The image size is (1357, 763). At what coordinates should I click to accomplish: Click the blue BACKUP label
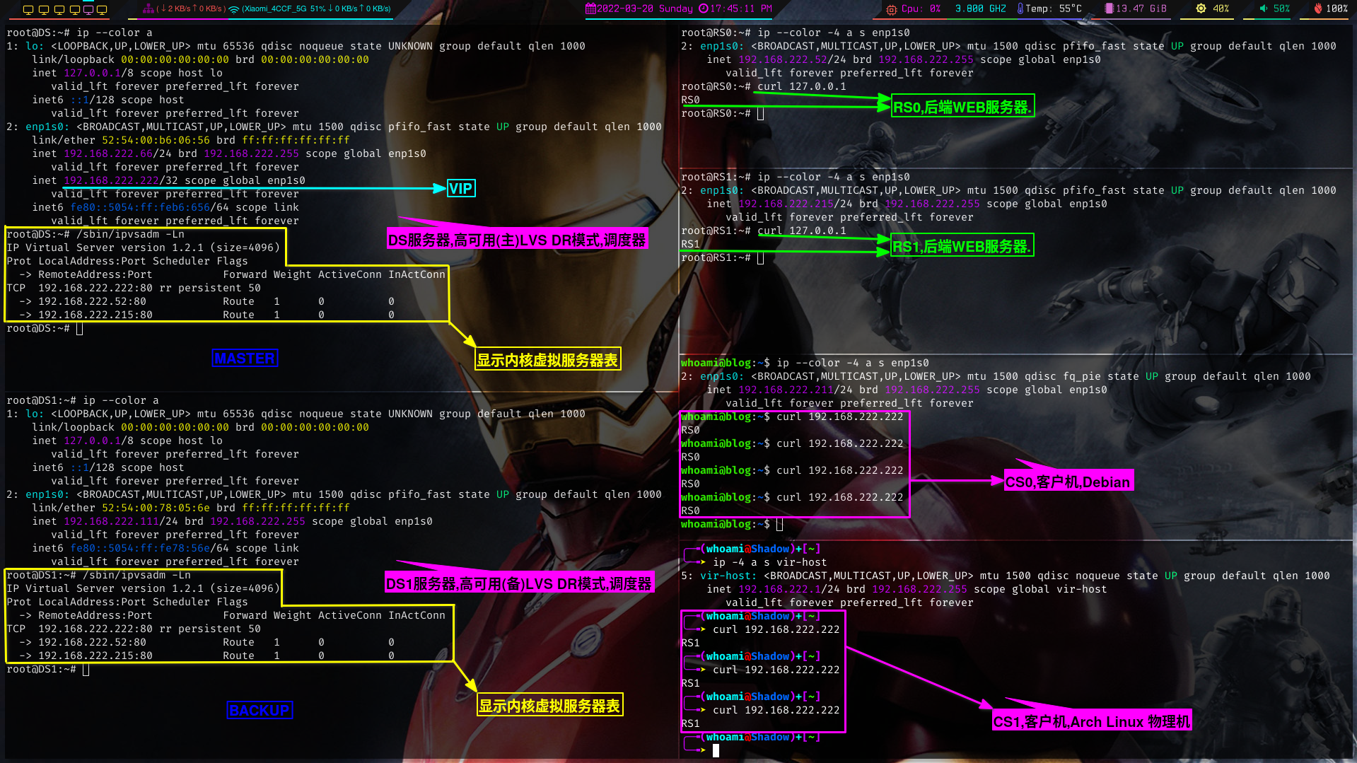260,710
